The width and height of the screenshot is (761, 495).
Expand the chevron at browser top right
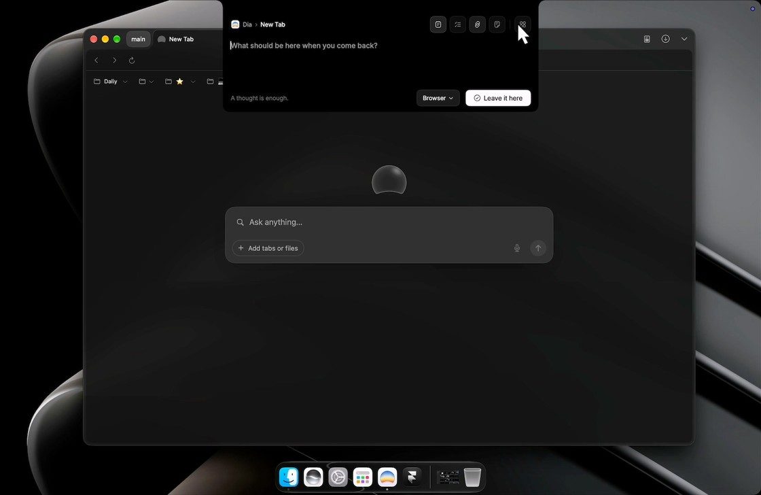[684, 39]
